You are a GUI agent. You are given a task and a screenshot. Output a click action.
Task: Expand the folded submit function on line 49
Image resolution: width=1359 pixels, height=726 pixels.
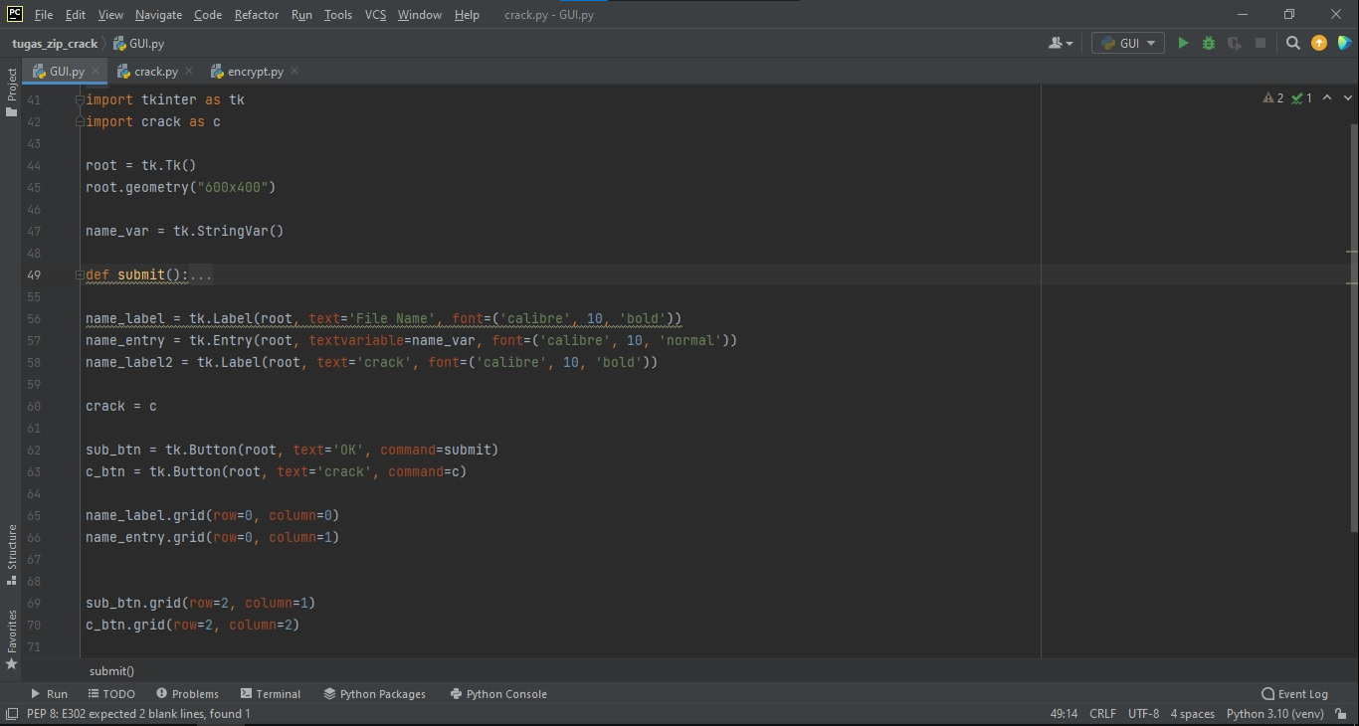point(80,275)
